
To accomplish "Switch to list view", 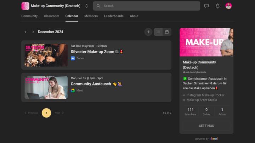I will click(x=158, y=32).
